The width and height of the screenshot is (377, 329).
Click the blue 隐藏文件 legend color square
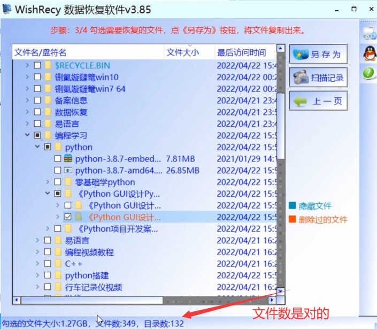point(292,205)
